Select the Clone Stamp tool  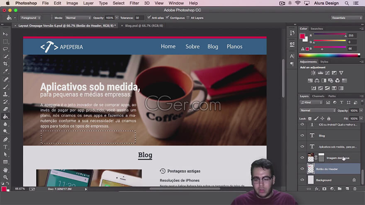5,94
